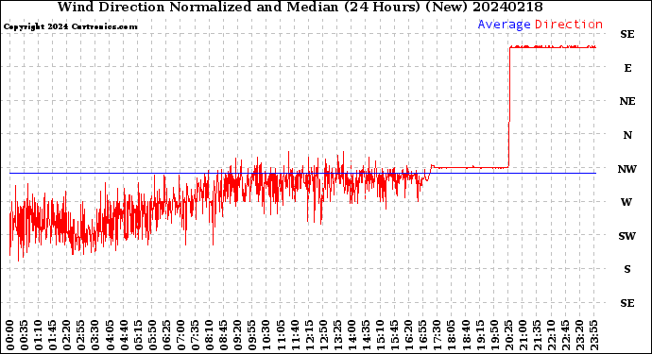Select the 21:00 time label
Viewport: 652px width, 354px height.
(x=523, y=335)
